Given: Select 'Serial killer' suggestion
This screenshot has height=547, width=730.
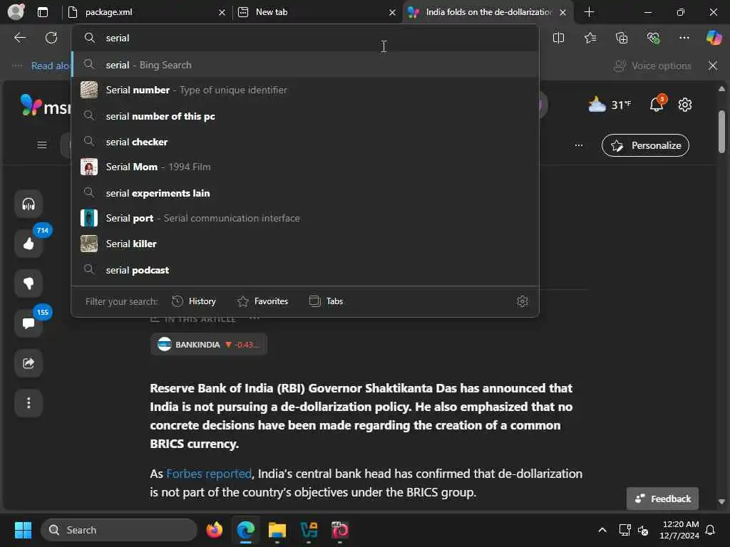Looking at the screenshot, I should [305, 244].
